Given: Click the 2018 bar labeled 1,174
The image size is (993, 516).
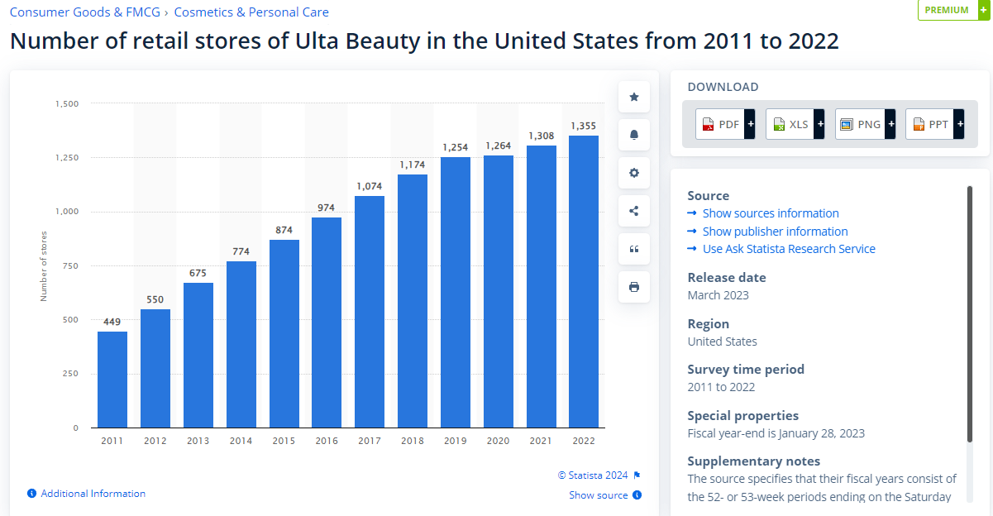Looking at the screenshot, I should [x=413, y=301].
